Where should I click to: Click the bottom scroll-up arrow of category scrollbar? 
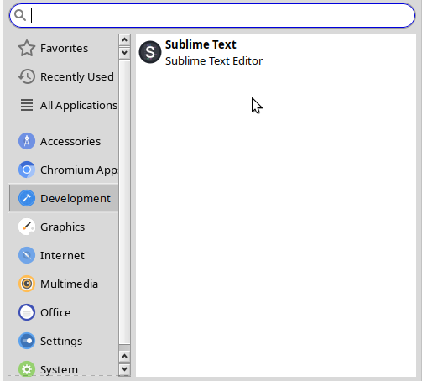point(124,356)
